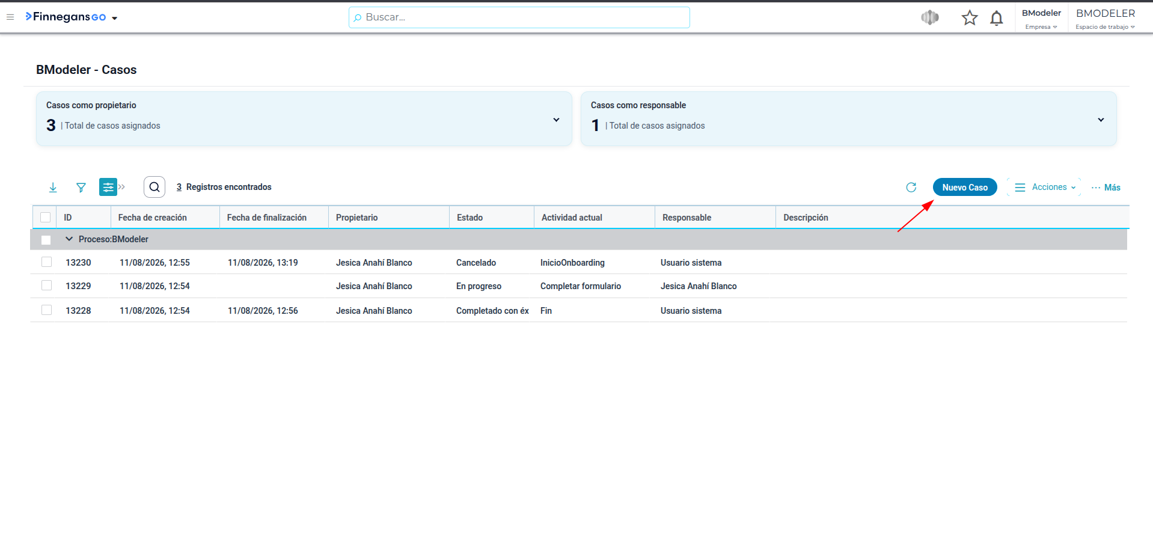Click the InicioOnboarding activity cell
Viewport: 1153px width, 547px height.
coord(572,263)
